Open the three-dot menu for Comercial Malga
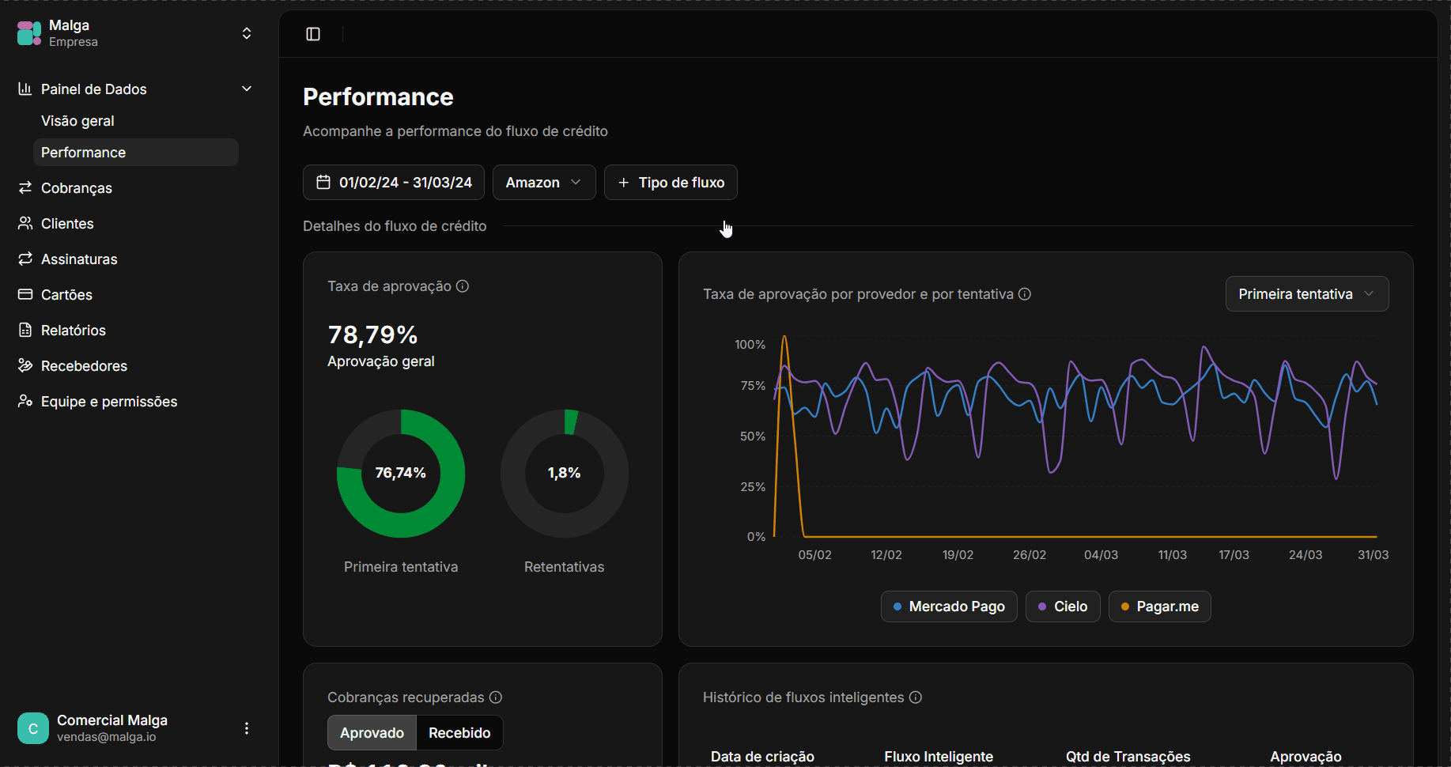Viewport: 1451px width, 767px height. (x=247, y=728)
